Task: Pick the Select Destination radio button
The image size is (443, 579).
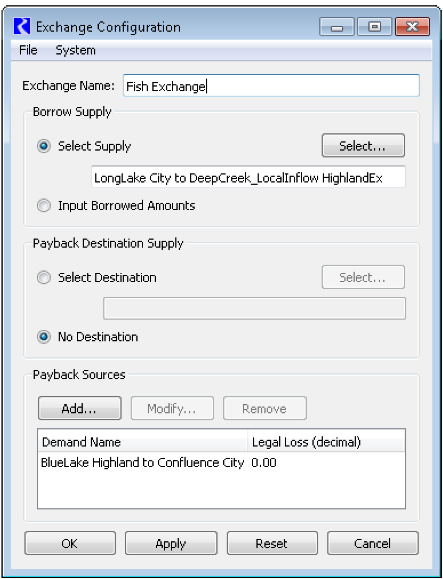Action: pyautogui.click(x=44, y=278)
